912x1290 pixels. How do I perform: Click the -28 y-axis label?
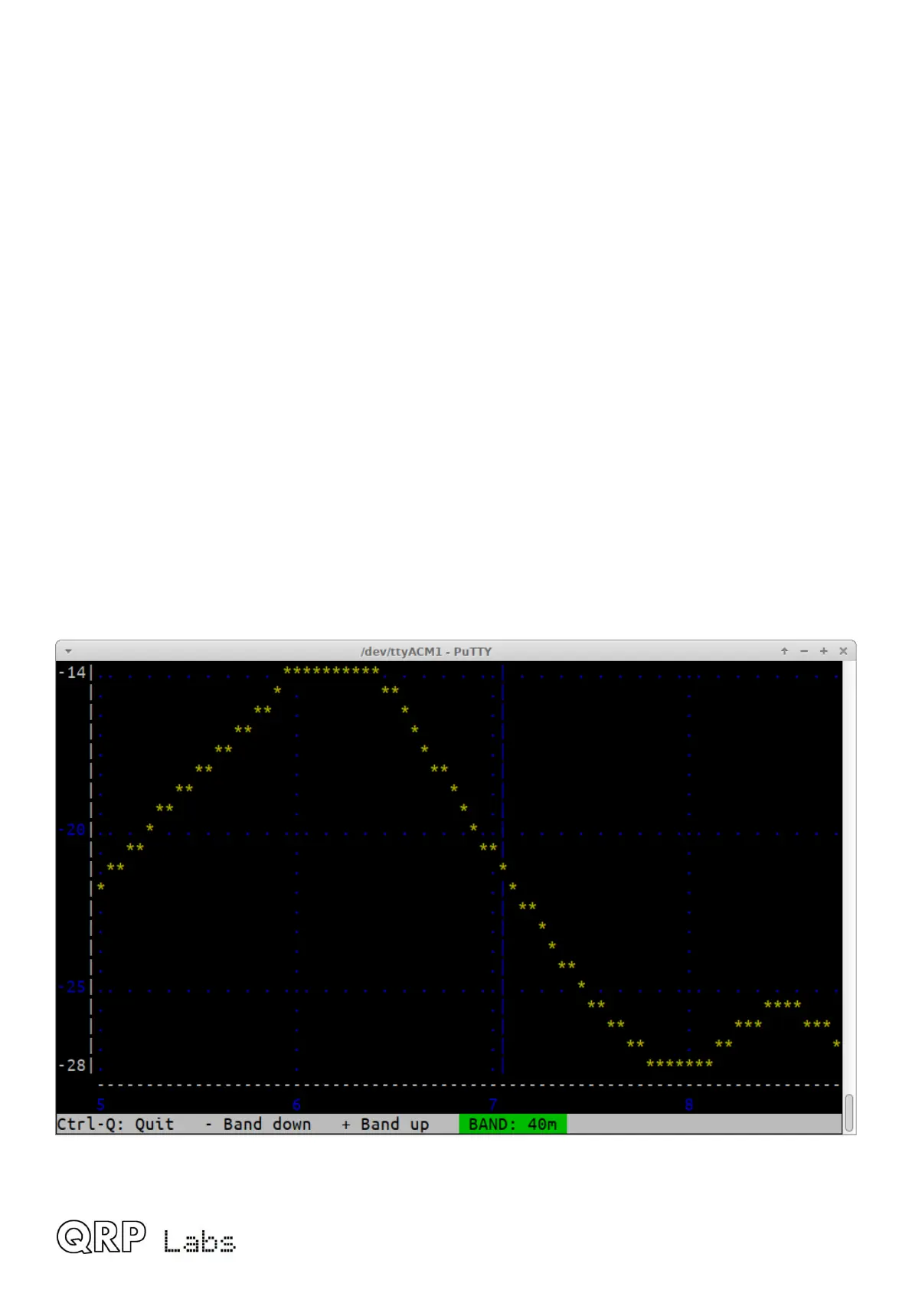(x=72, y=1066)
